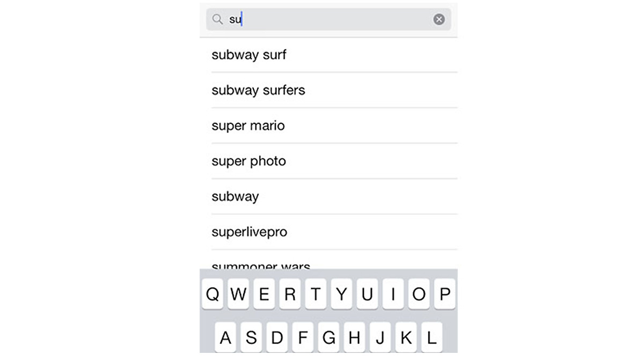
Task: Open the "super photo" suggestion
Action: pos(248,161)
